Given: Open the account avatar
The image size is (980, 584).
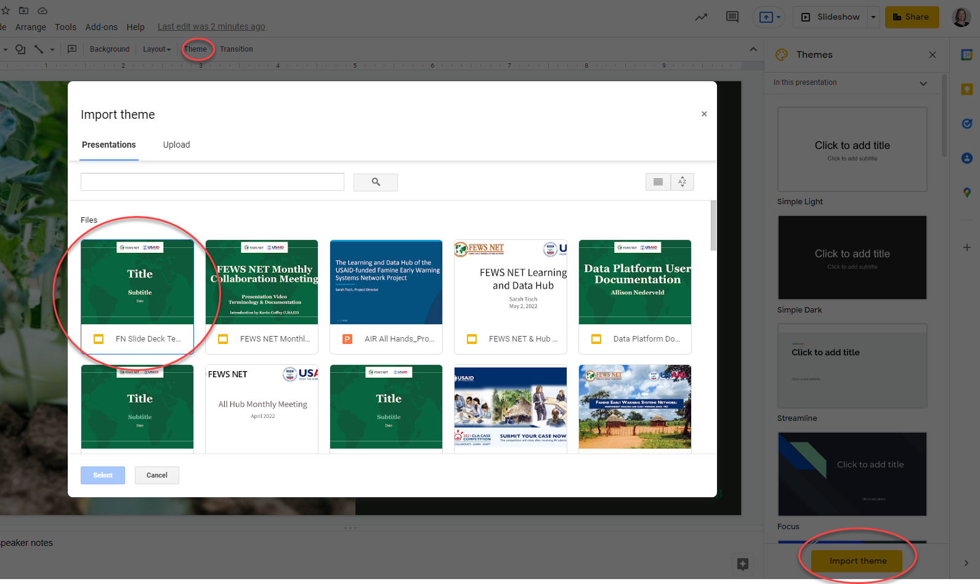Looking at the screenshot, I should (x=962, y=17).
